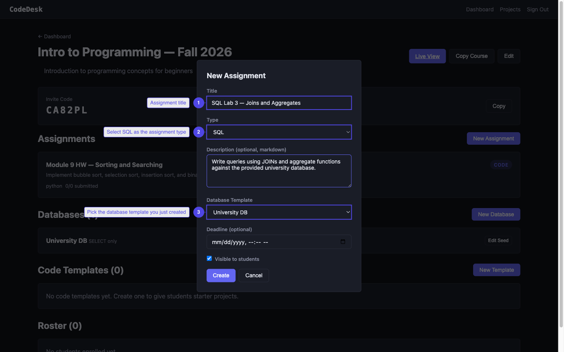The width and height of the screenshot is (564, 352).
Task: Click the calendar icon in Deadline field
Action: [x=343, y=242]
